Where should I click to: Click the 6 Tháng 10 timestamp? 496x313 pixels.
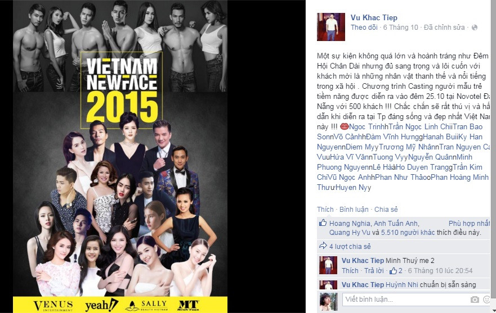tap(400, 28)
